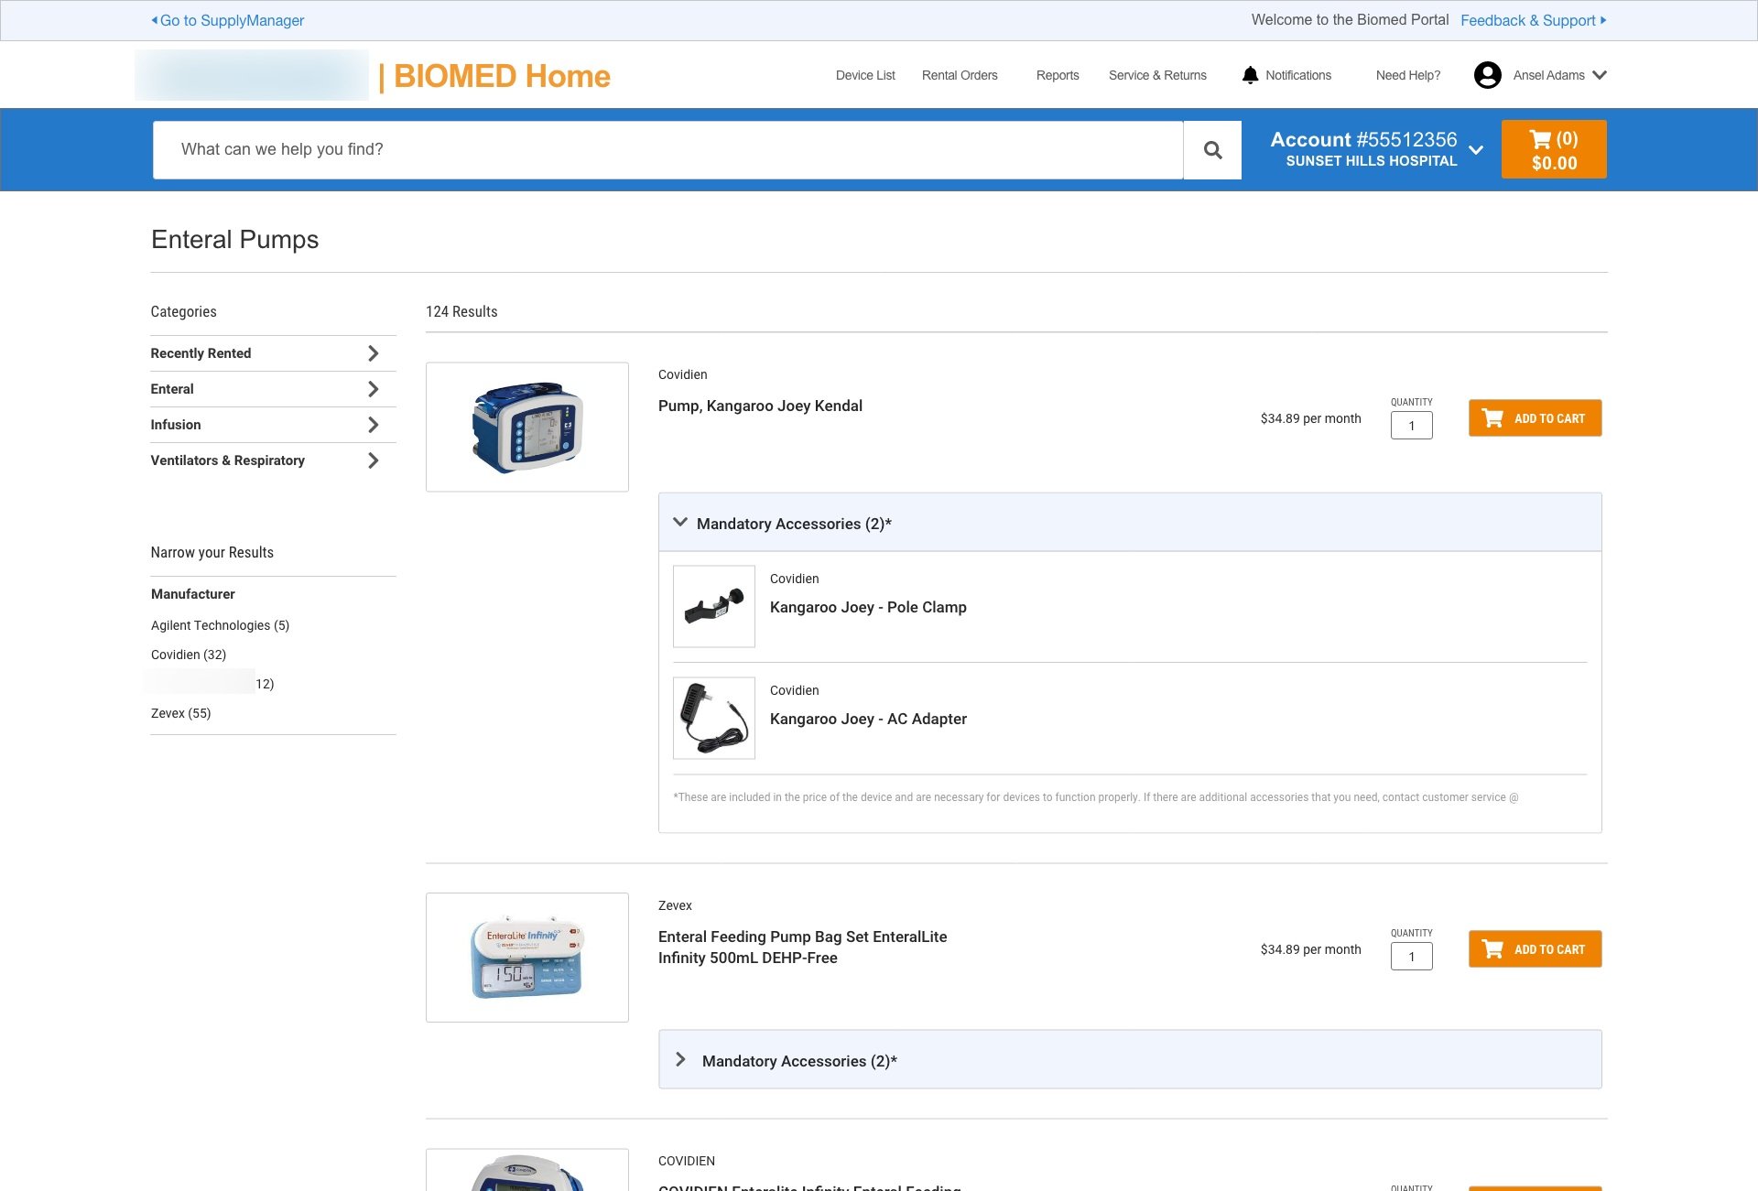1758x1191 pixels.
Task: Open Pump, Kangaroo Joey Kendal product title
Action: click(x=760, y=406)
